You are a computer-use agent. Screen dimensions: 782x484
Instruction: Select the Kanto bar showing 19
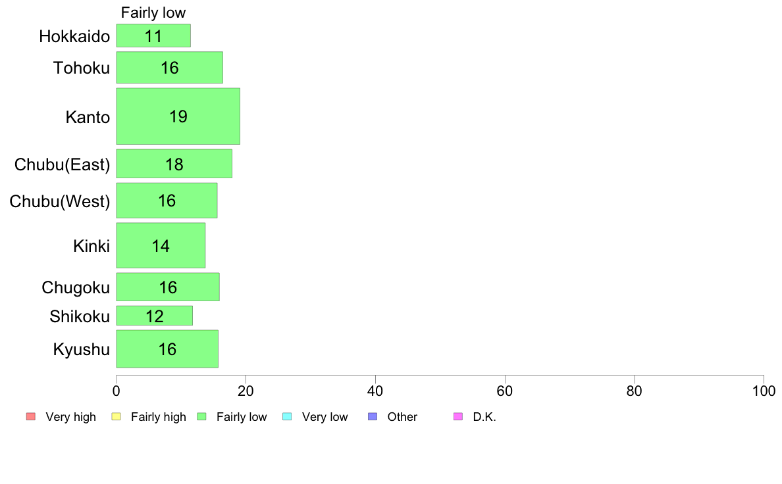[178, 116]
